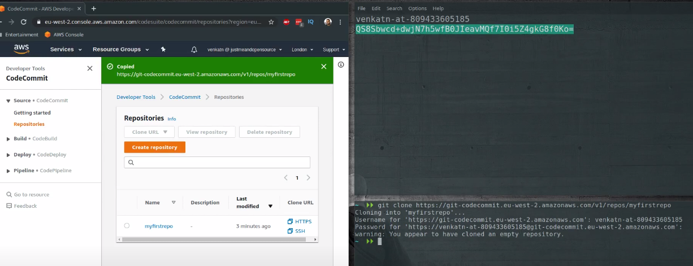Open the Resource Groups dropdown
This screenshot has width=693, height=266.
click(120, 50)
